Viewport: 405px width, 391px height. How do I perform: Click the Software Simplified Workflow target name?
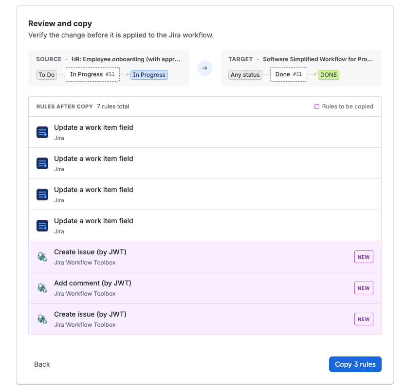pos(318,59)
